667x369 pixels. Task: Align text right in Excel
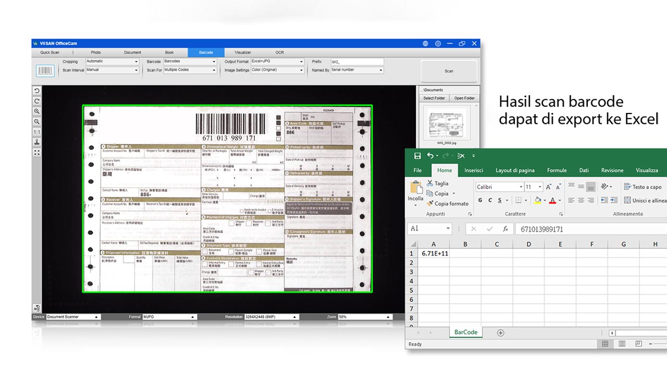(x=590, y=200)
